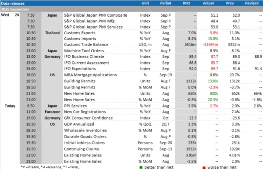Select the '2025 September' month row
263x170 pixels.
tap(131, 9)
